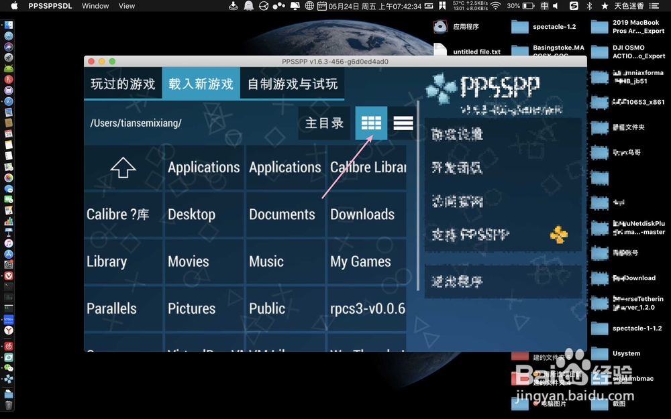The image size is (671, 419).
Task: Click the battery status icon
Action: [529, 5]
